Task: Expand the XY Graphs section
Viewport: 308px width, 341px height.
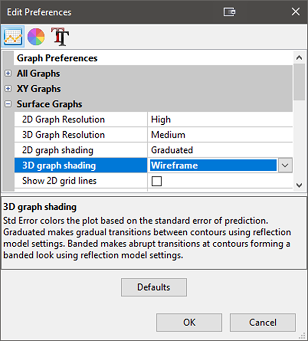Action: [x=8, y=89]
